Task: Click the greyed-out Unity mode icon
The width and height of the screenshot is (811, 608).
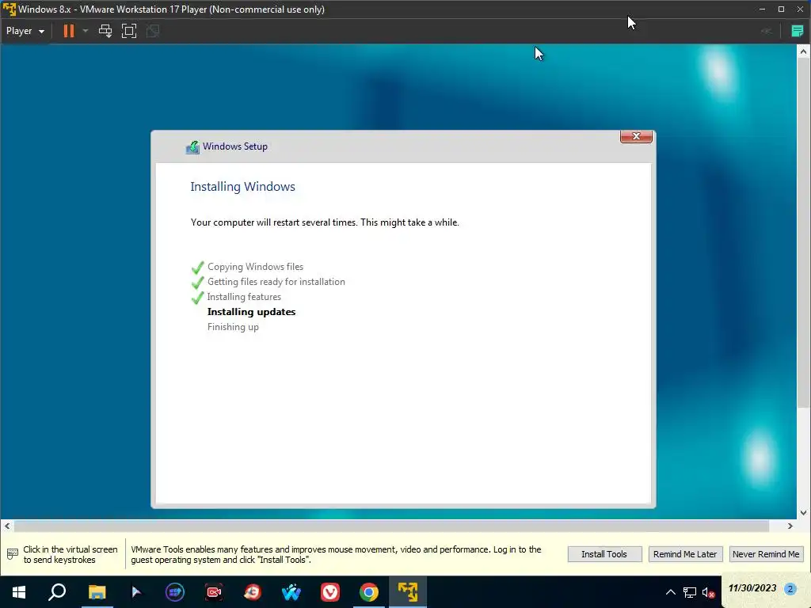Action: tap(153, 31)
